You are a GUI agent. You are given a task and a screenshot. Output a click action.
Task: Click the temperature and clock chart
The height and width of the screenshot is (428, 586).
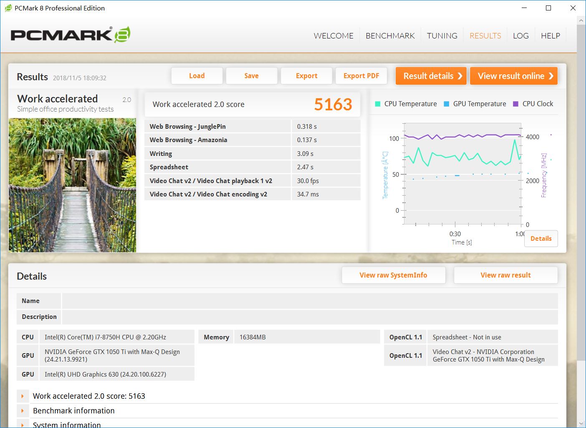[x=462, y=173]
